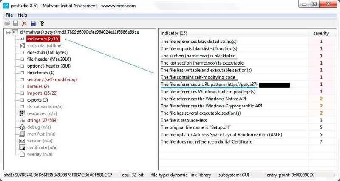The height and width of the screenshot is (181, 340).
Task: Open sections (self-modifying) node
Action: [x=52, y=79]
